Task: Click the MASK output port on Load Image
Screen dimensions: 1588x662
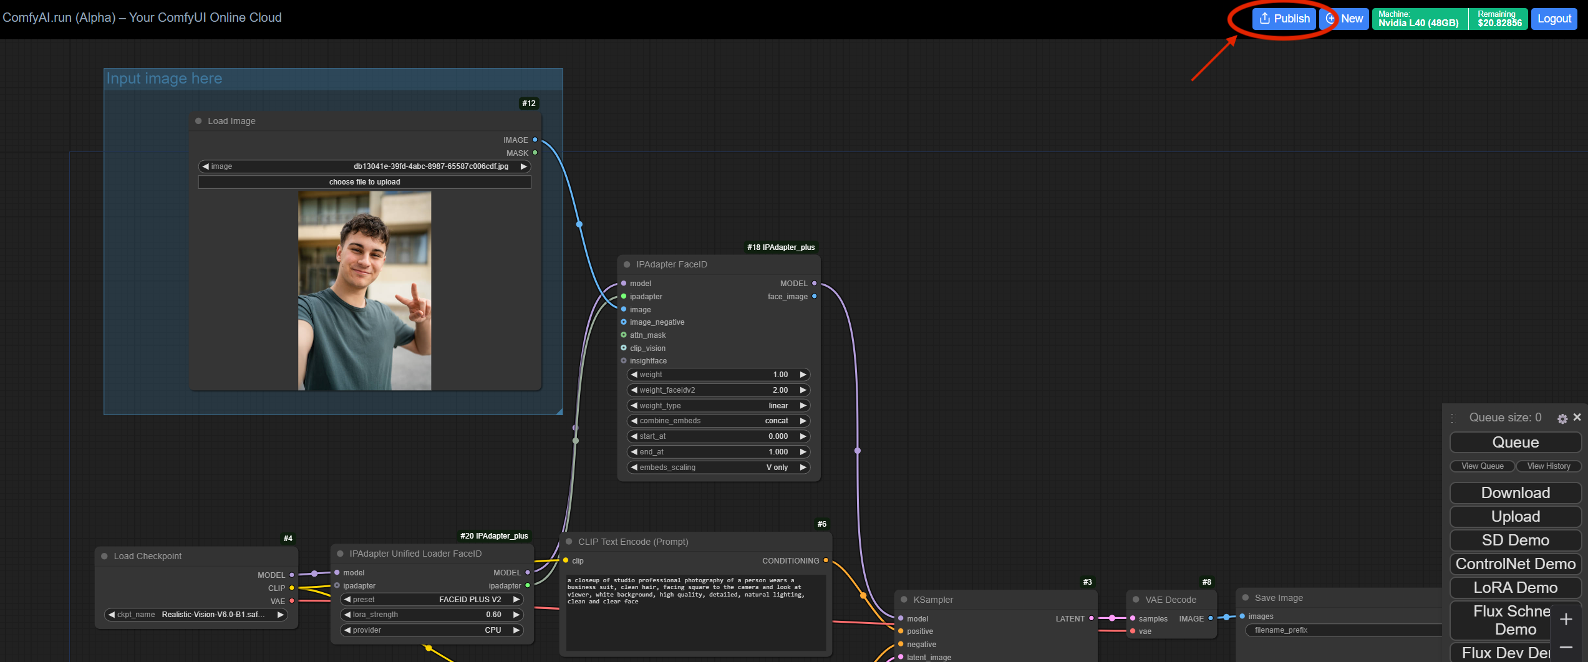Action: click(535, 153)
